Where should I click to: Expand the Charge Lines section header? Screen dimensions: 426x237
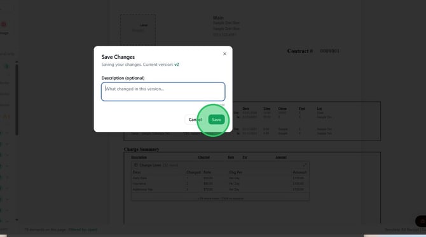(x=220, y=165)
